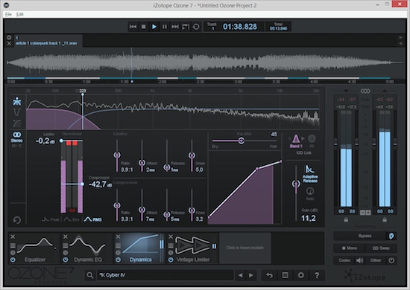The width and height of the screenshot is (410, 290).
Task: Stop playback with the stop button
Action: click(144, 27)
